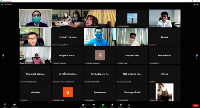
Task: Click the red Leave button
Action: [195, 105]
